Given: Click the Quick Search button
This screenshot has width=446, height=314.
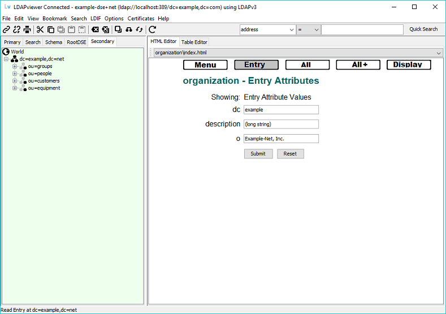Looking at the screenshot, I should click(423, 29).
